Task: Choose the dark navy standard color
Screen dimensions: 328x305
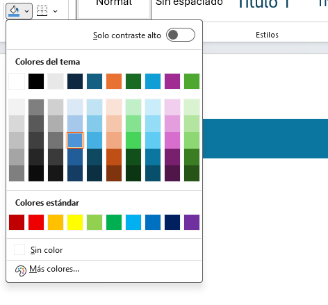Action: click(172, 222)
